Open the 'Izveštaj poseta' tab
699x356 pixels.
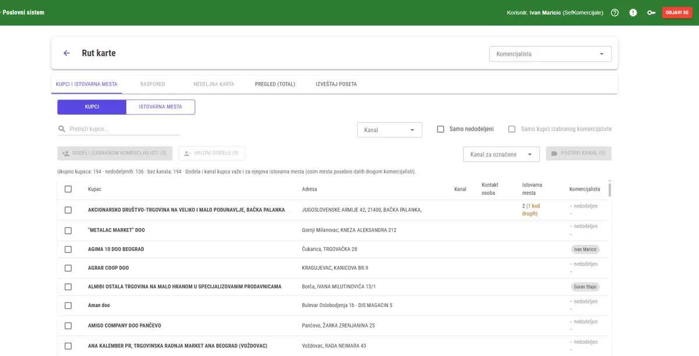point(336,84)
